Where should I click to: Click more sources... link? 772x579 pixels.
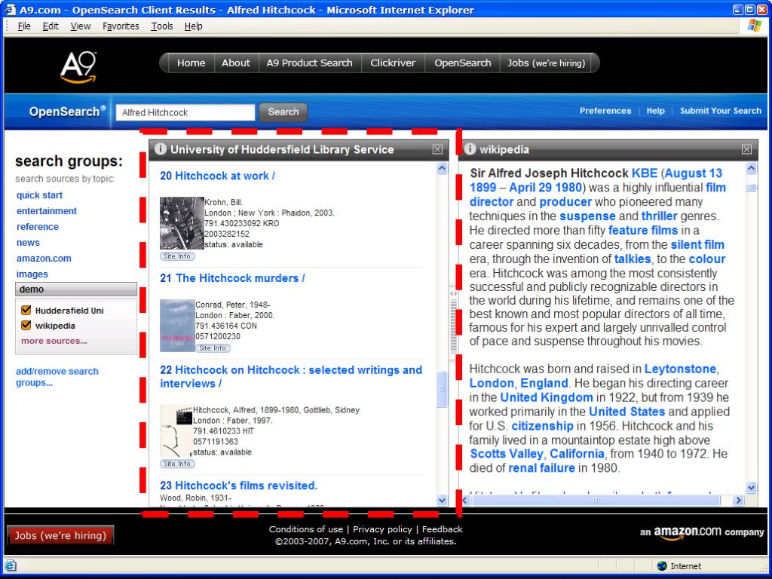(54, 341)
